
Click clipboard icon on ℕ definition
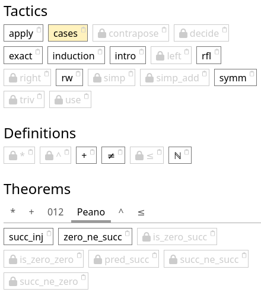[187, 152]
